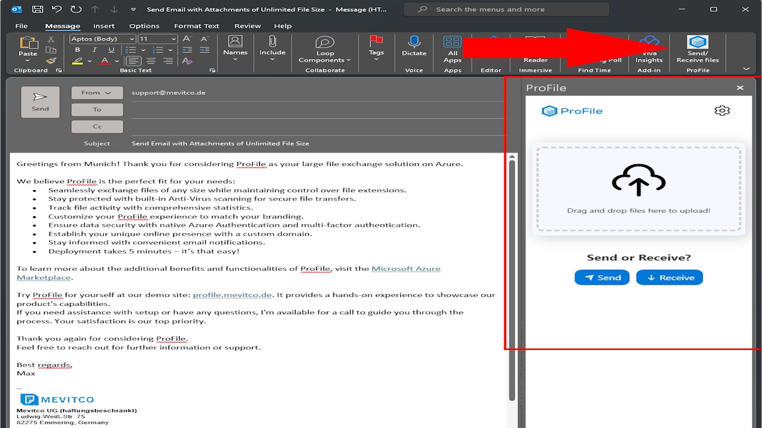Open ProFile settings with the gear icon
Screen dimensions: 762x428
[722, 110]
